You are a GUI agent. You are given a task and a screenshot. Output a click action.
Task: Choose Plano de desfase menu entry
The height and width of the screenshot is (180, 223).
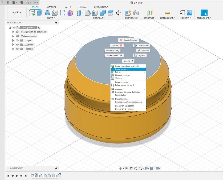tap(128, 75)
